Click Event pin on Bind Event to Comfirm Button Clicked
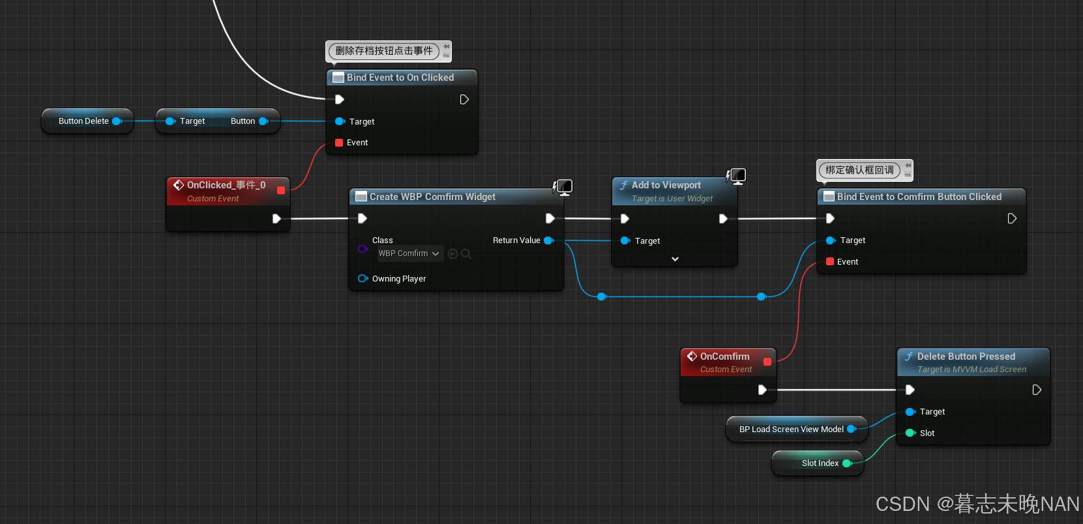The width and height of the screenshot is (1083, 524). click(x=830, y=262)
